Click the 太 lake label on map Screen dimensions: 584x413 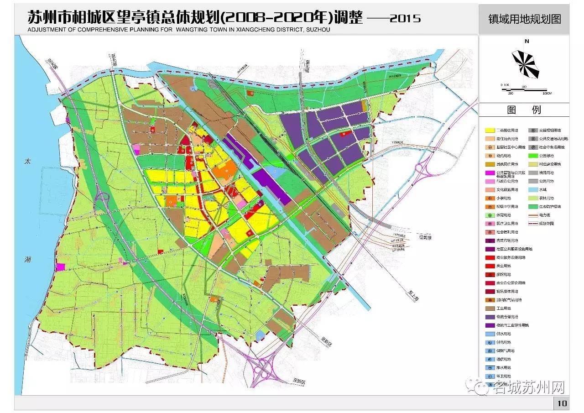(28, 162)
